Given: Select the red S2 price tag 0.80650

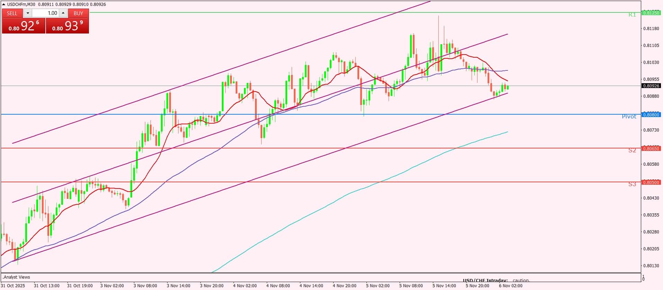Looking at the screenshot, I should click(651, 148).
